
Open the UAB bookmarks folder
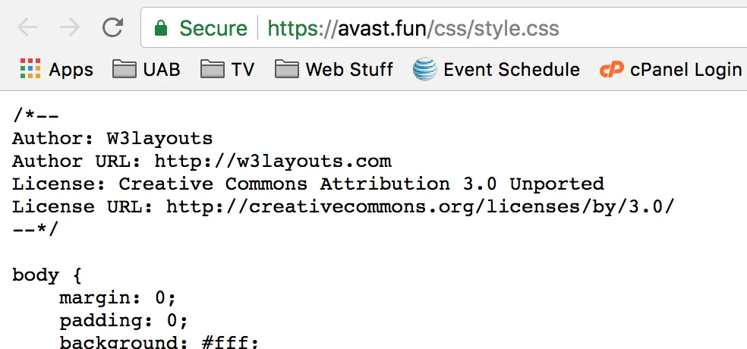(147, 69)
